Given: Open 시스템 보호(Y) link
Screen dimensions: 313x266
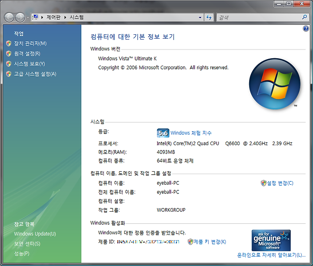Looking at the screenshot, I should 30,63.
